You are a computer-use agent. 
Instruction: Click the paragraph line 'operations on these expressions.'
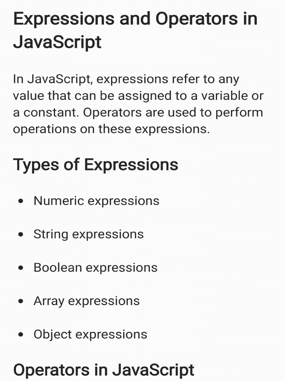(111, 129)
